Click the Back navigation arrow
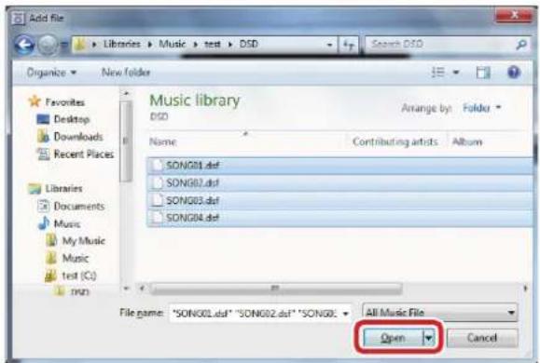Screen dimensions: 540x363 (x=24, y=45)
